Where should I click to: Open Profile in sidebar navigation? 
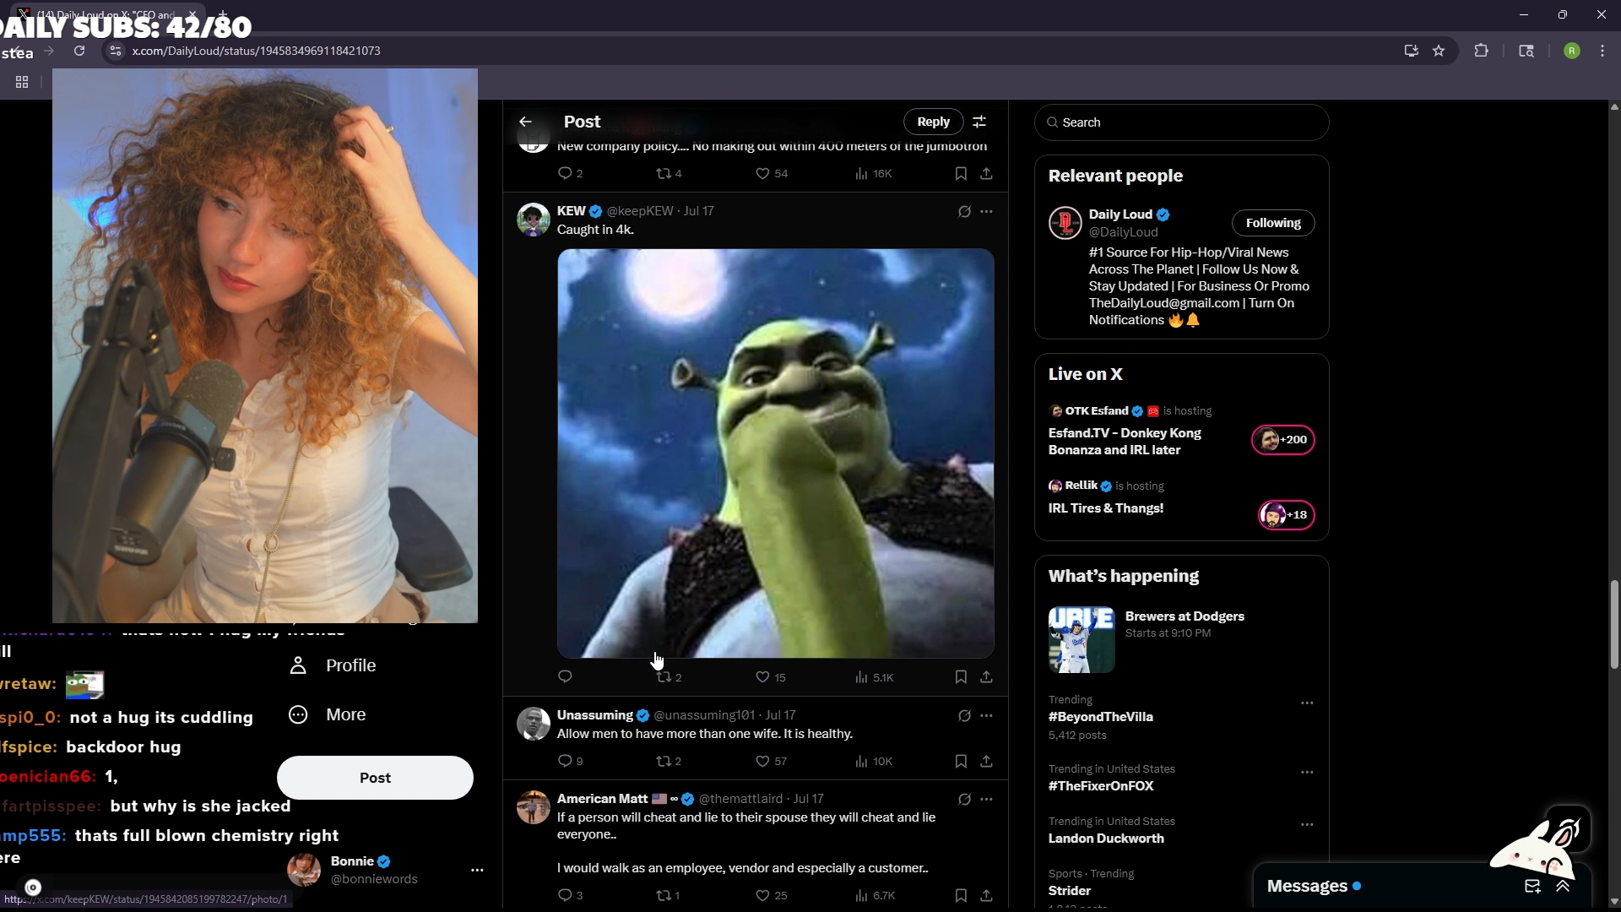[333, 665]
